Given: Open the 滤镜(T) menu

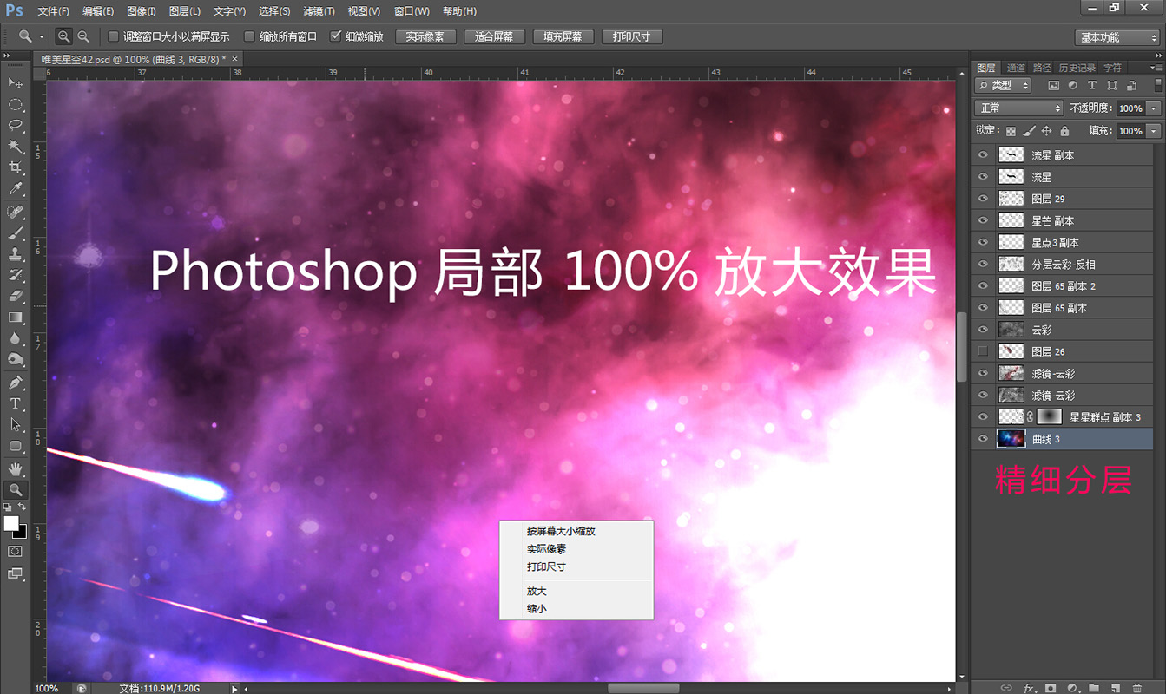Looking at the screenshot, I should pyautogui.click(x=318, y=11).
